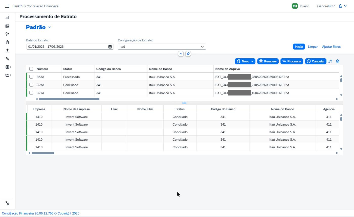Collapse the filter header
354x217 pixels.
[181, 54]
